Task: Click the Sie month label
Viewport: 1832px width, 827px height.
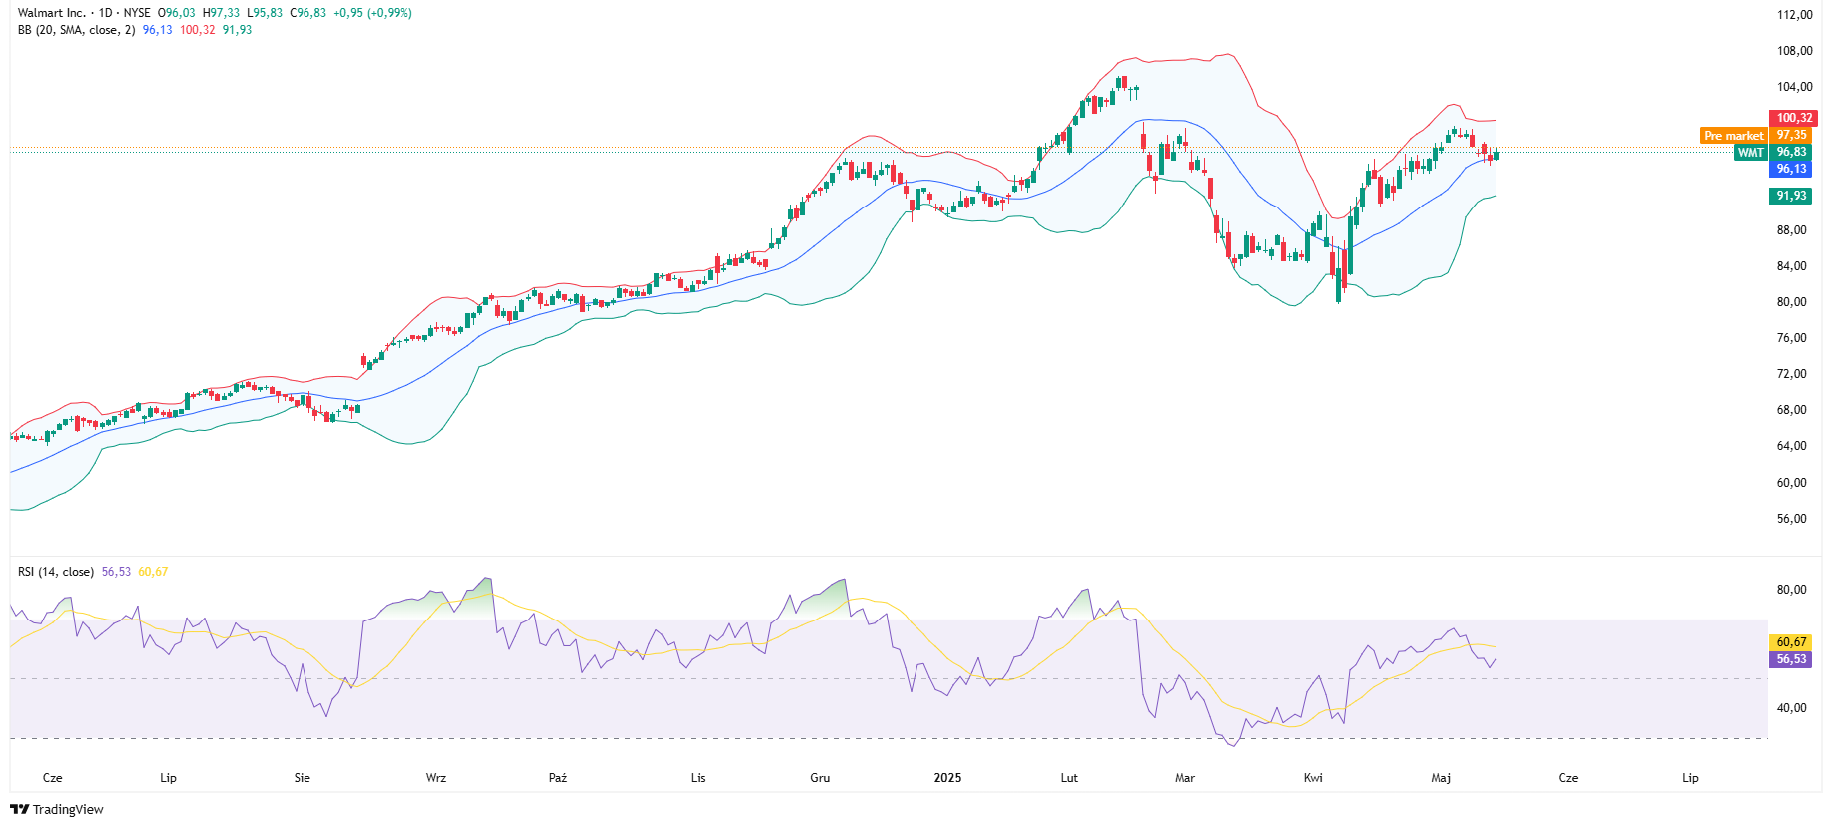Action: click(x=303, y=778)
